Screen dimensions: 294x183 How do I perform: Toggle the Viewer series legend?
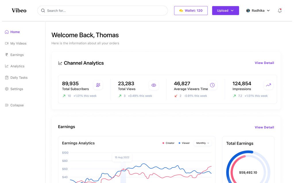[184, 143]
